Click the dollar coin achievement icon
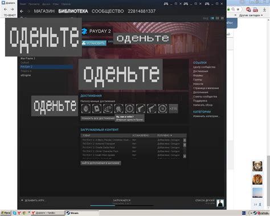 (130, 109)
